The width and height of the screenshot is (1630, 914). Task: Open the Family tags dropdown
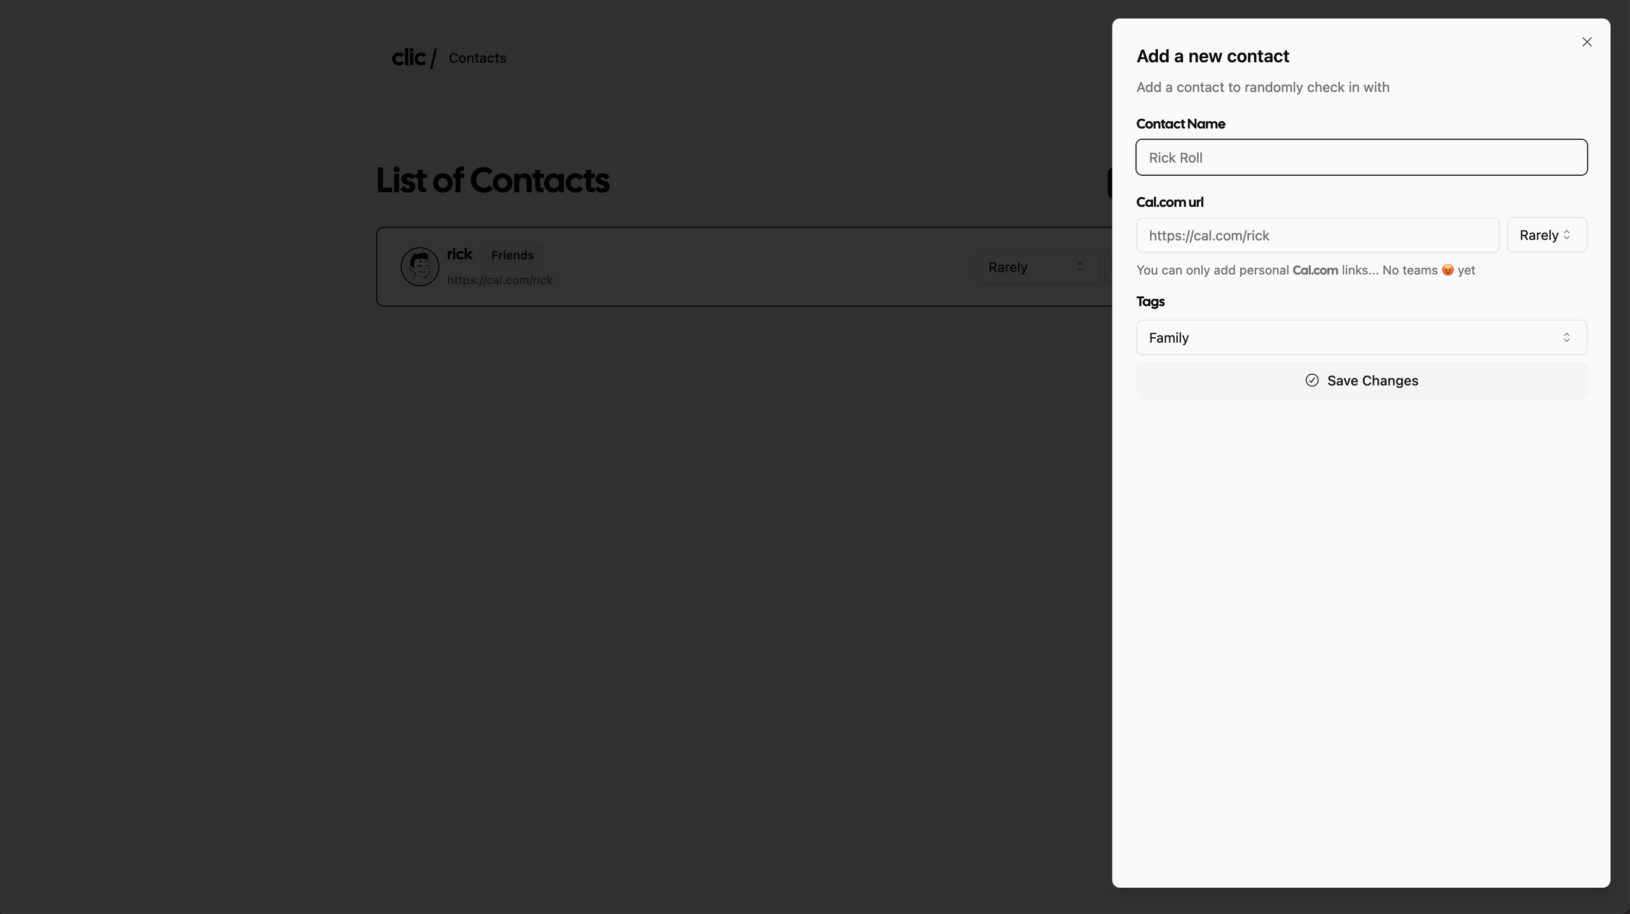tap(1361, 337)
